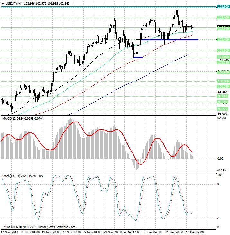Click the 11 Dec 20:00 time label

[174, 232]
